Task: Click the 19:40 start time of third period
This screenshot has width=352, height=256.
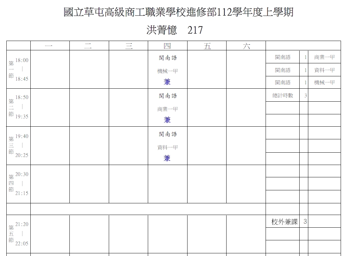Action: [22, 136]
